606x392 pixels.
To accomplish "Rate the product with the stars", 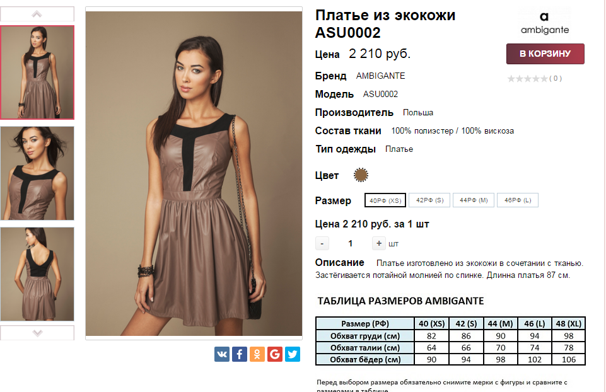I will 528,79.
